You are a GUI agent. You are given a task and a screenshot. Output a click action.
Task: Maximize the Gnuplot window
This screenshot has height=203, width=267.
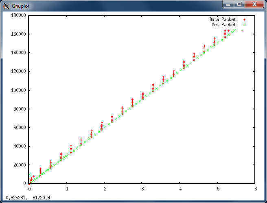pyautogui.click(x=239, y=4)
